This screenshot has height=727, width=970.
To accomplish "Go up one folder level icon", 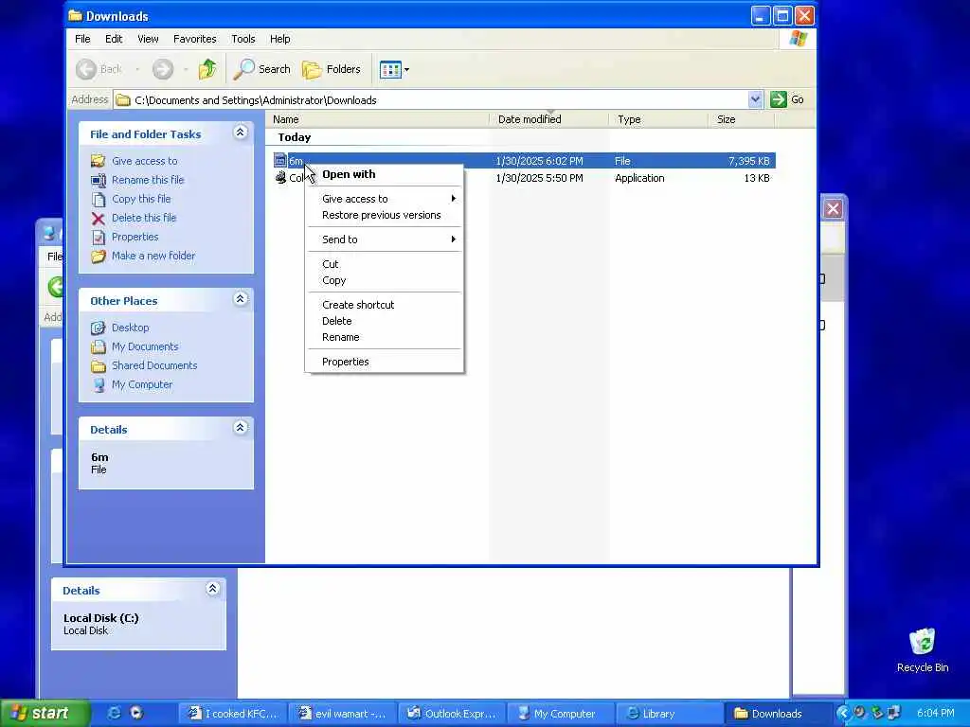I will click(207, 69).
